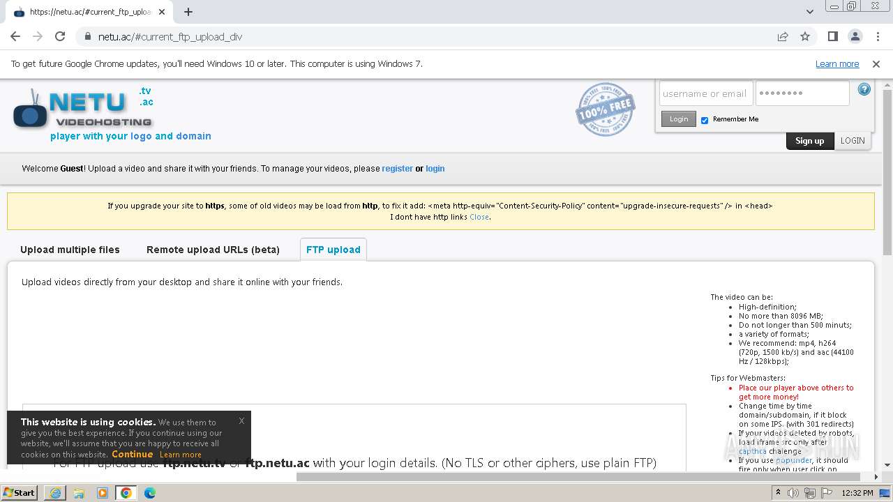Click the browser back arrow

pyautogui.click(x=15, y=37)
